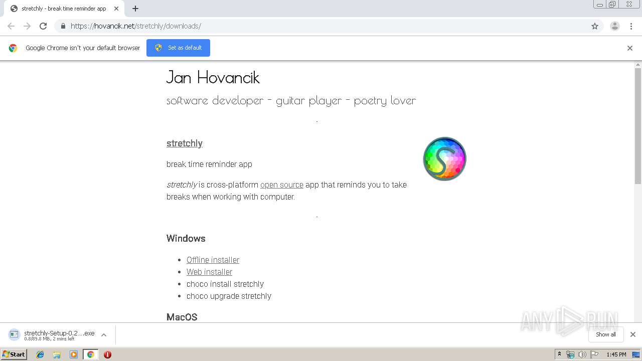Dismiss the default browser infobar
This screenshot has height=361, width=642.
630,48
